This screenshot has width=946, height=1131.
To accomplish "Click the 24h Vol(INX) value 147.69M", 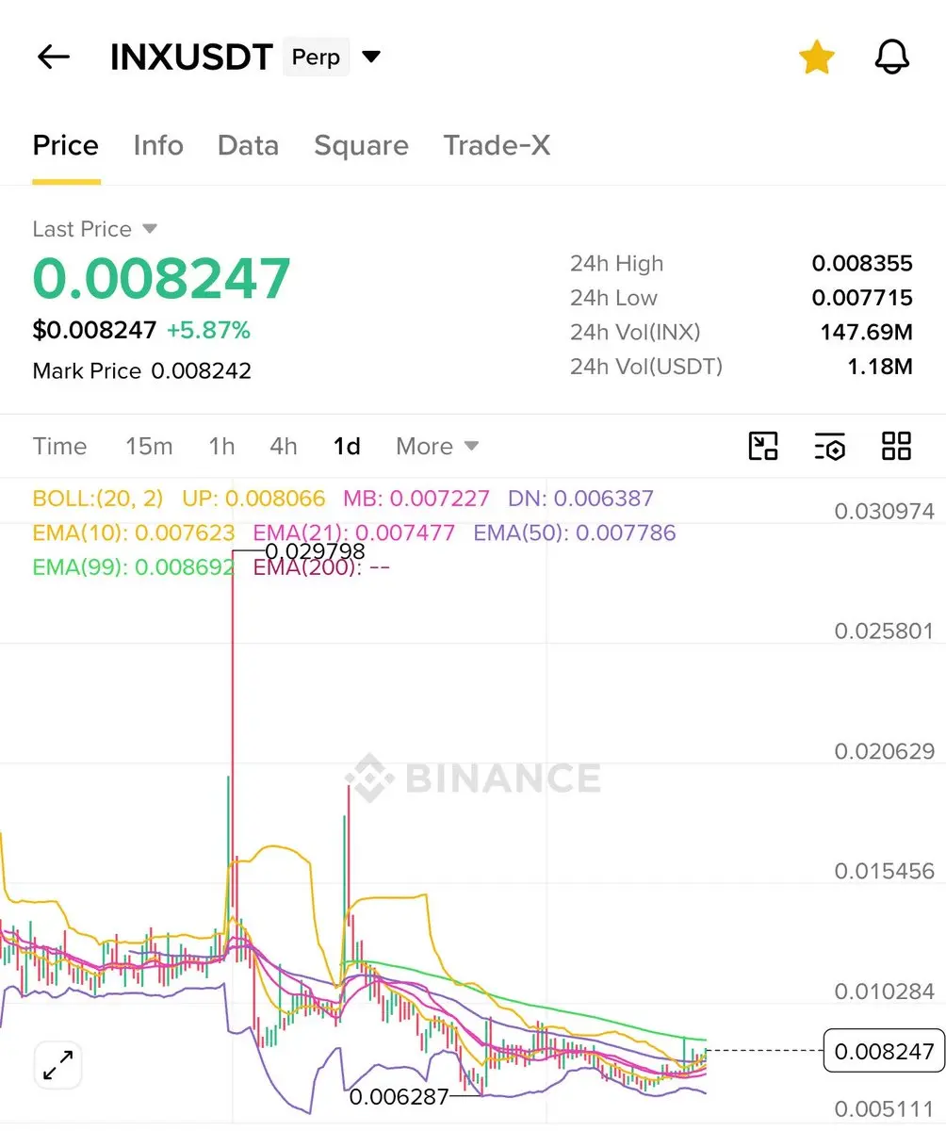I will click(866, 332).
